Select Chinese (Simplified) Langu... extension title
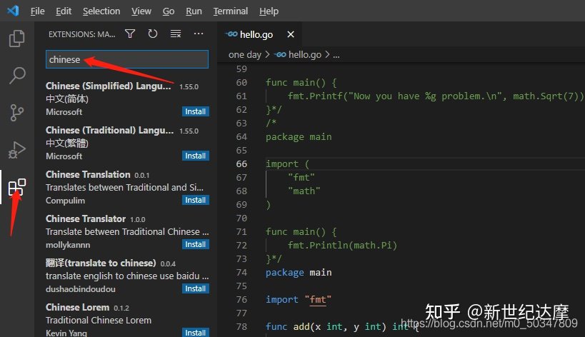Screen dimensions: 585x337 pos(108,86)
